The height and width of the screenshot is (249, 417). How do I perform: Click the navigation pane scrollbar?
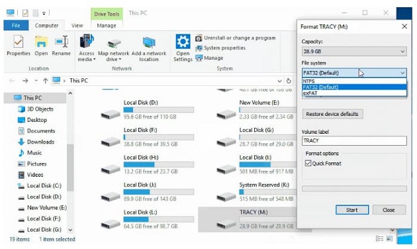click(70, 168)
